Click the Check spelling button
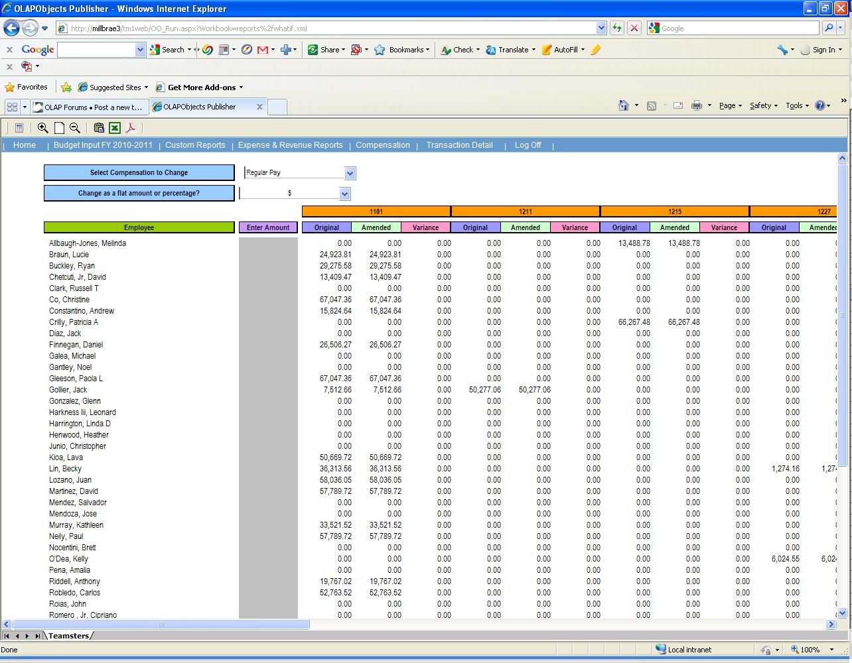 click(458, 50)
